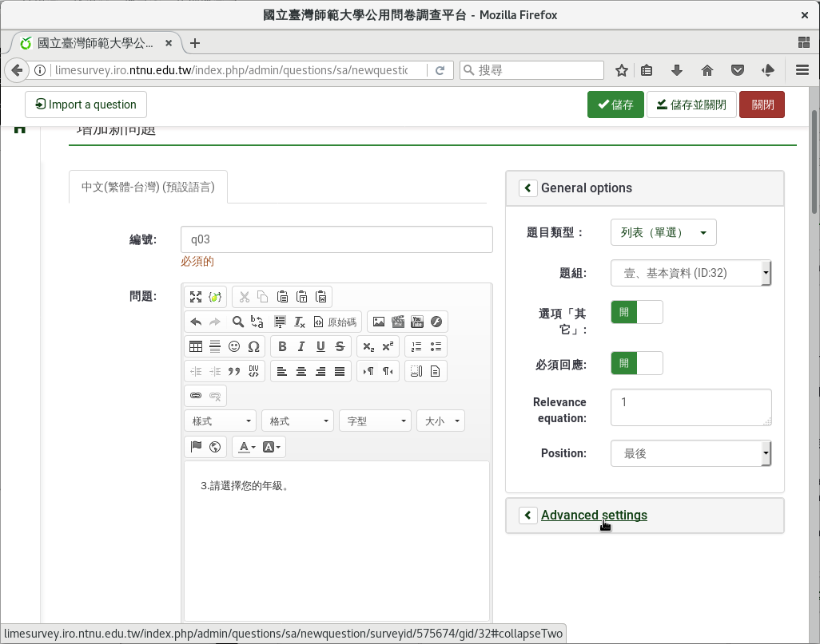820x644 pixels.
Task: Open the 樣式 styles dropdown
Action: click(220, 421)
